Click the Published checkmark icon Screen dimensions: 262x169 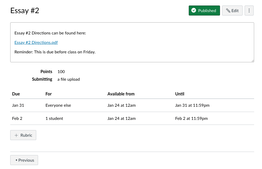pyautogui.click(x=194, y=11)
